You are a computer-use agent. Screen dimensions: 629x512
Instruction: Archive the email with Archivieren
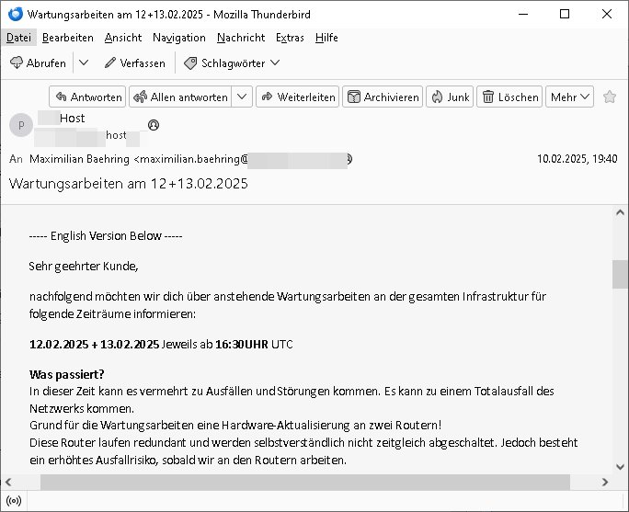click(382, 97)
